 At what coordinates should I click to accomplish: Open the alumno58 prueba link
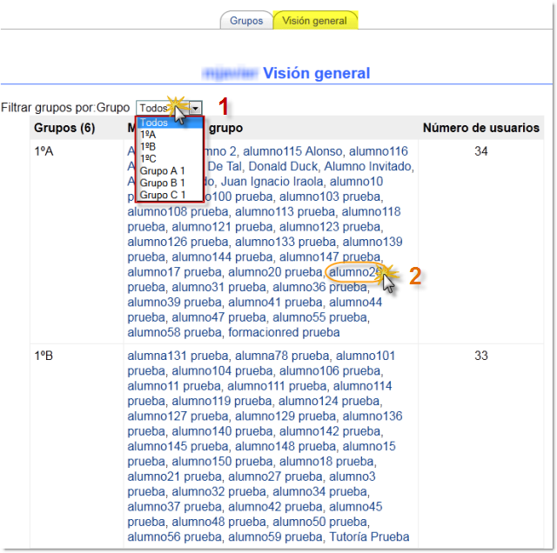coord(174,332)
